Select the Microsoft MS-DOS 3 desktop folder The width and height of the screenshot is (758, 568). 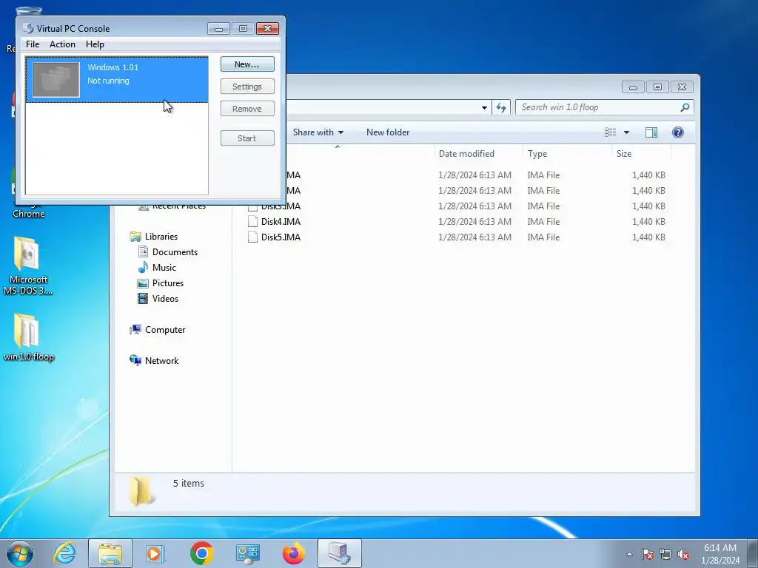27,266
